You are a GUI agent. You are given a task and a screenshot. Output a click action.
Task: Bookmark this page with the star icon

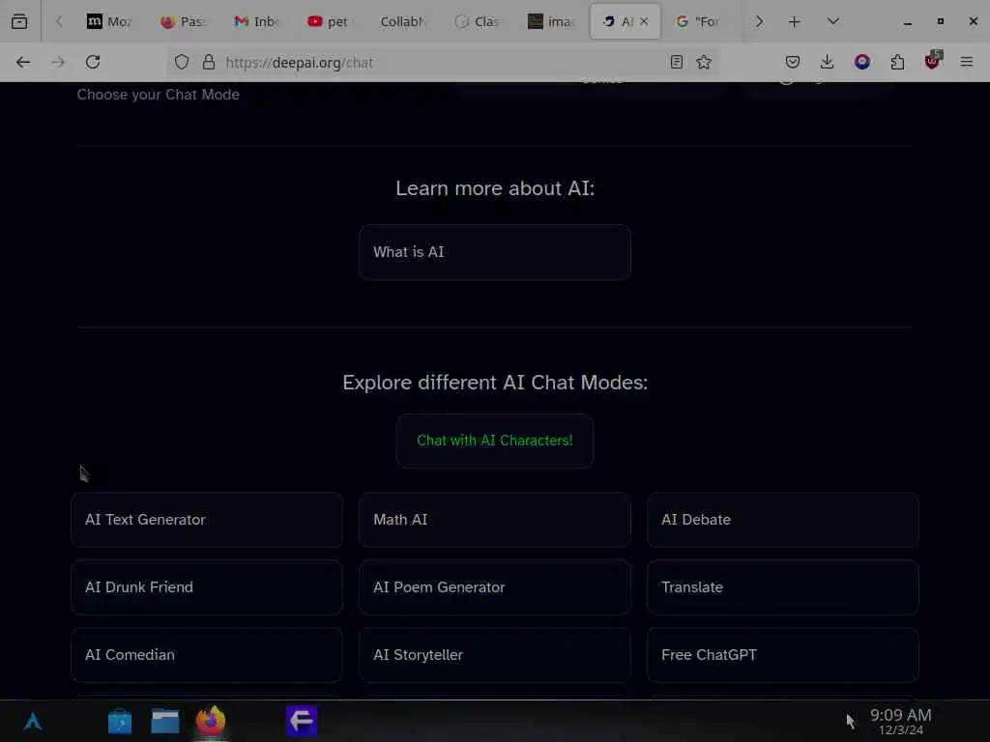[x=704, y=62]
